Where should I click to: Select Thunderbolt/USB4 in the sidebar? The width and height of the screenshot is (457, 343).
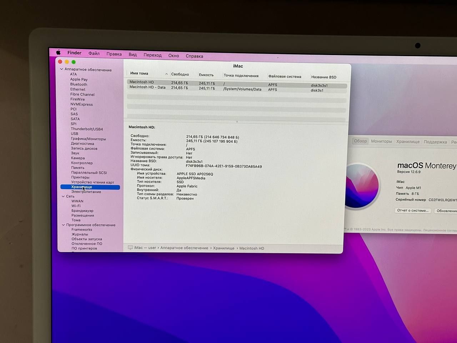click(x=87, y=129)
